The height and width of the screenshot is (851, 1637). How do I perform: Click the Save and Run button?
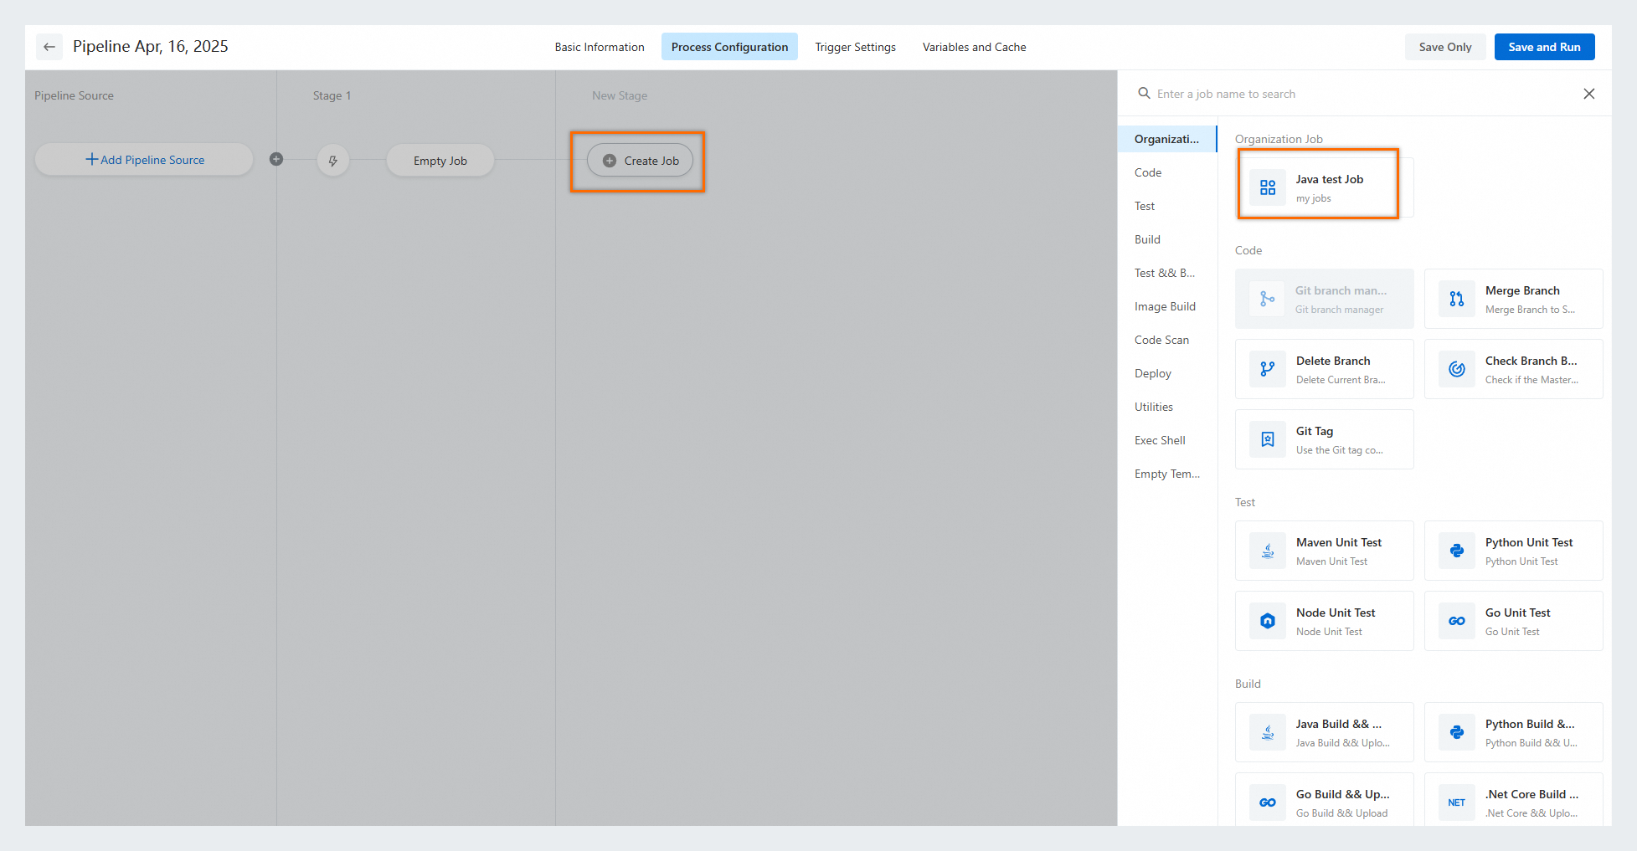coord(1544,47)
